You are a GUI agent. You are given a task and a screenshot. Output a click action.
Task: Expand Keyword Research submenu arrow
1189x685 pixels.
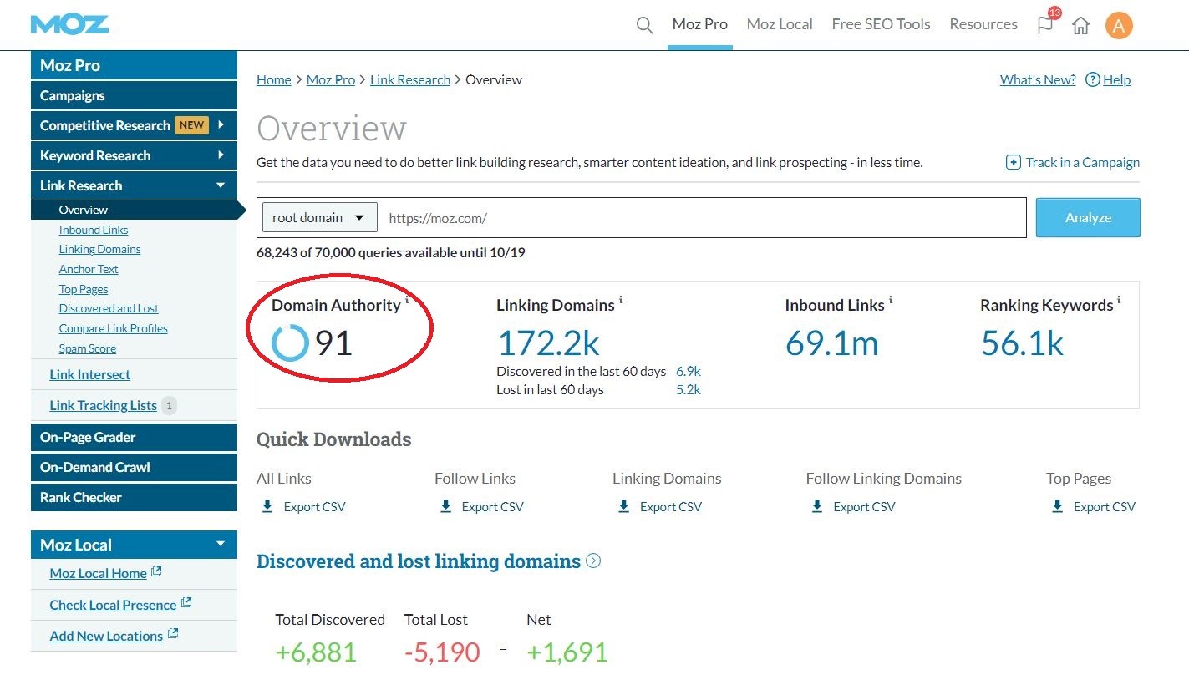(221, 155)
